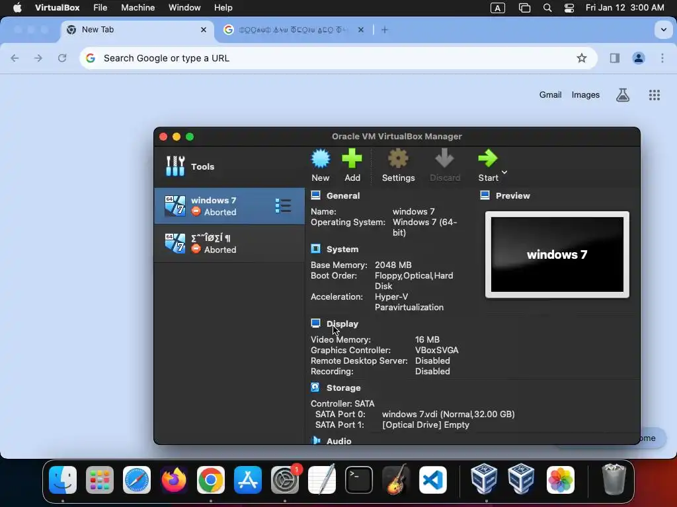
Task: Select the windows 7 VM entry
Action: click(229, 206)
